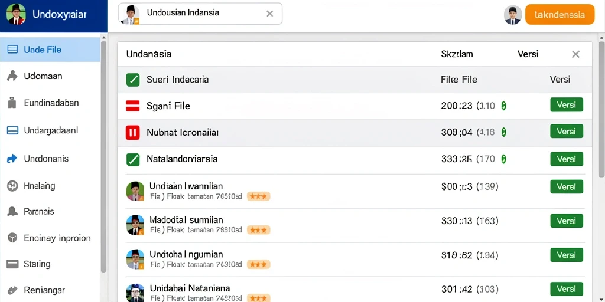Click the takndenesia orange button
The image size is (605, 302).
560,15
